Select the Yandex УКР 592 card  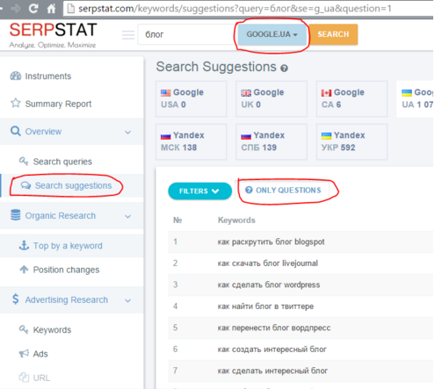point(352,141)
